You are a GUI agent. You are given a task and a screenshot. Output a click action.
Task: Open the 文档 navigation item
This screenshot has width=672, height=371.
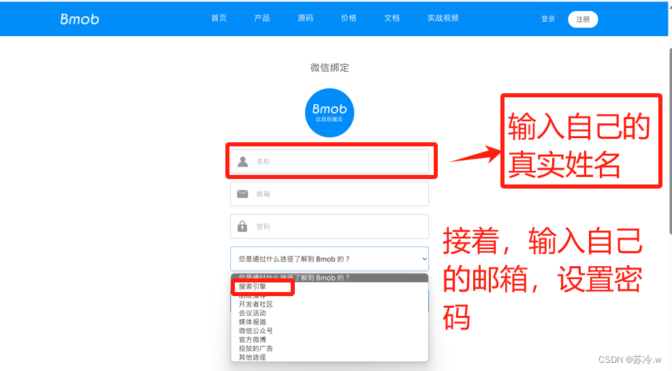click(x=391, y=18)
